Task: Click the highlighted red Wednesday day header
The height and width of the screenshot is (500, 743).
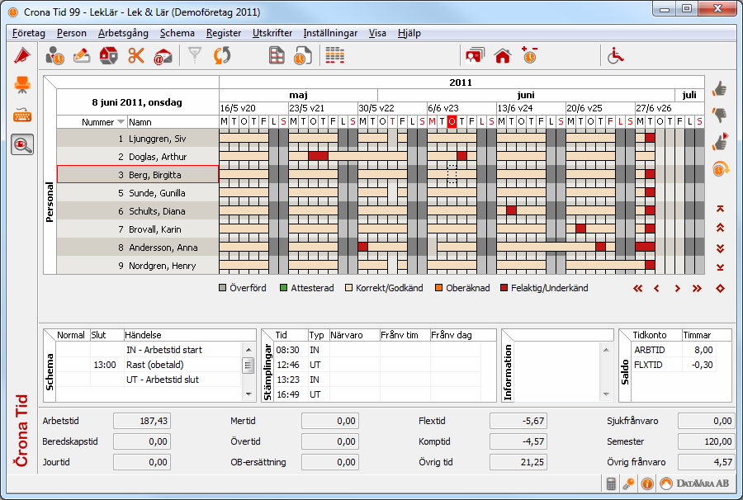Action: coord(452,121)
